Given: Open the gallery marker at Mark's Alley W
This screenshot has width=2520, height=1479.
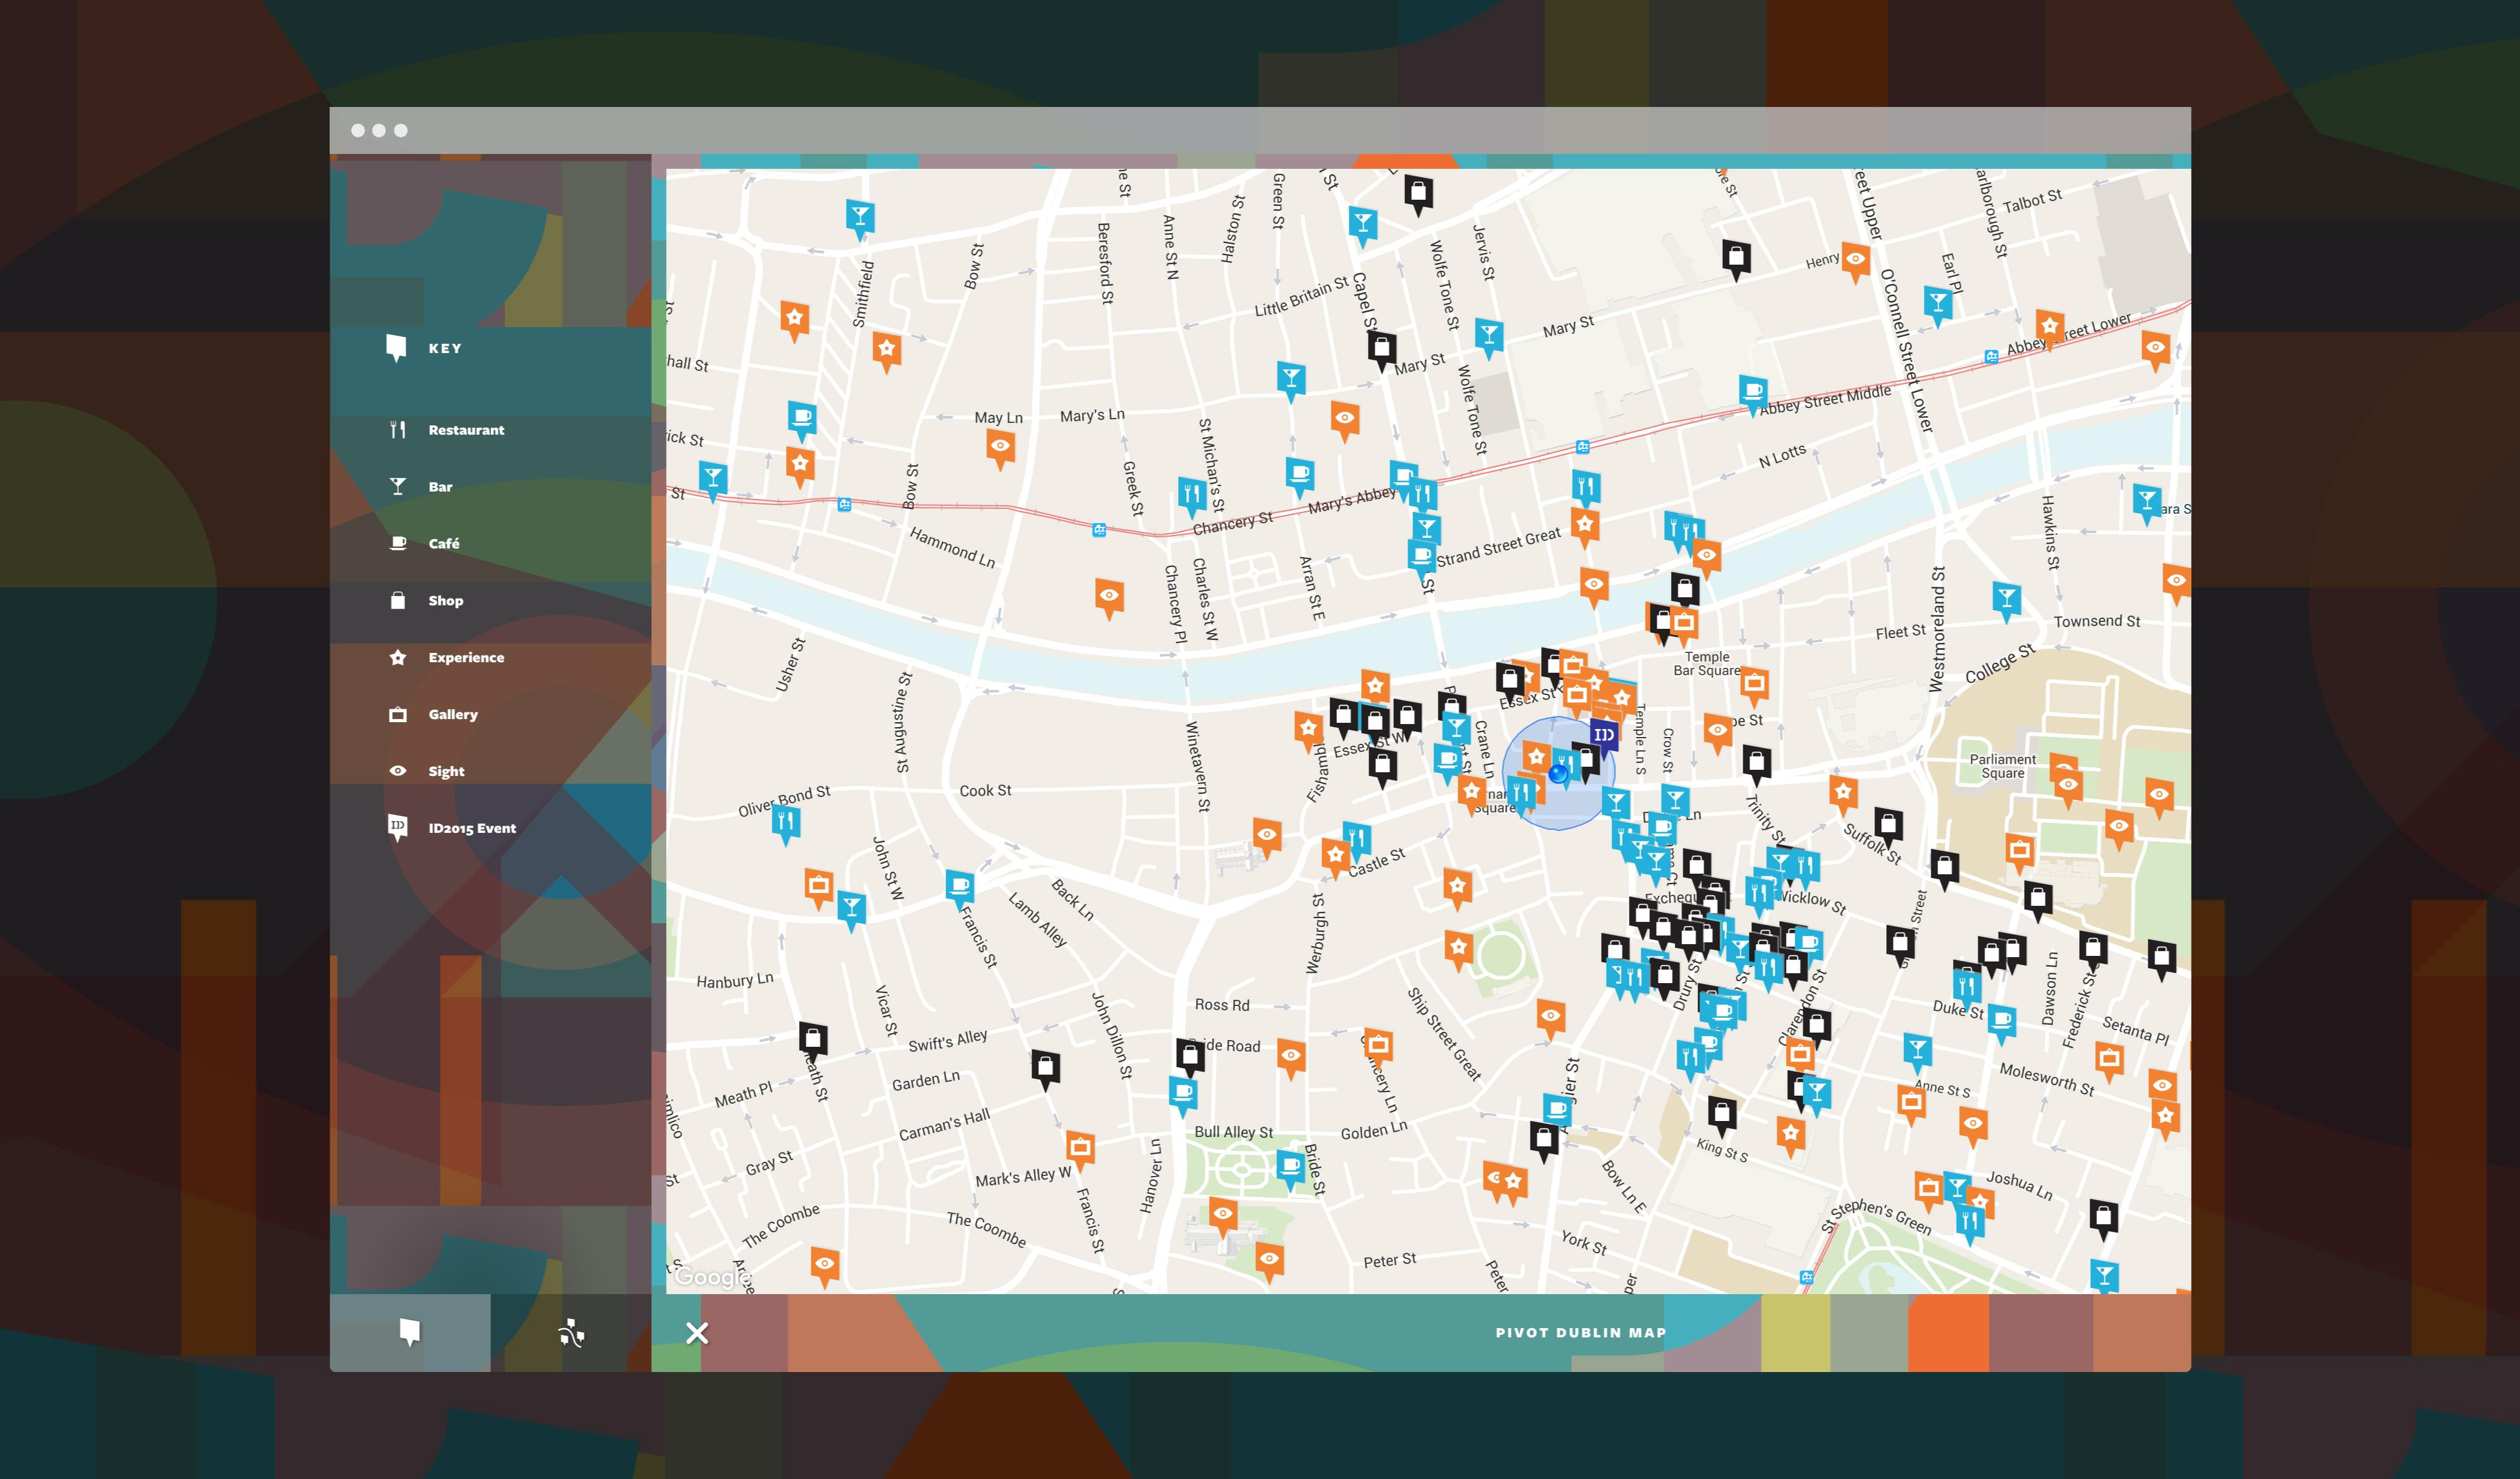Looking at the screenshot, I should (x=1080, y=1150).
